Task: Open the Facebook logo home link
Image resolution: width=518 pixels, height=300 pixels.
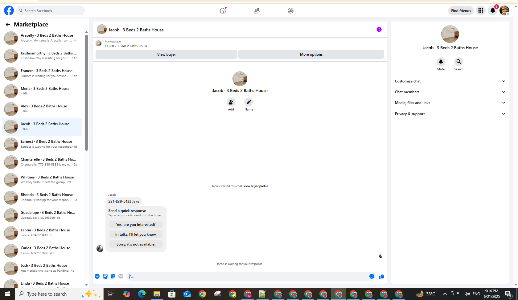Action: 9,10
